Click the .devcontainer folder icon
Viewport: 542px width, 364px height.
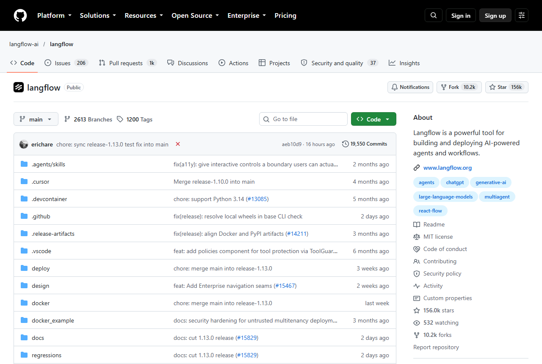(x=24, y=199)
